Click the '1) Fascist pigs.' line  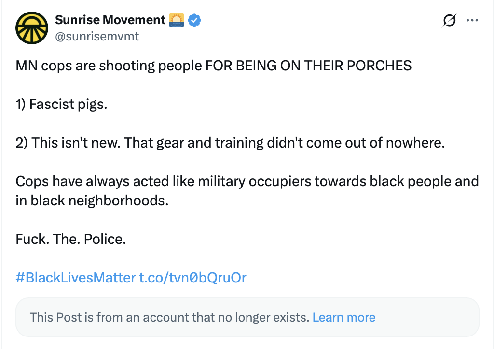[61, 104]
